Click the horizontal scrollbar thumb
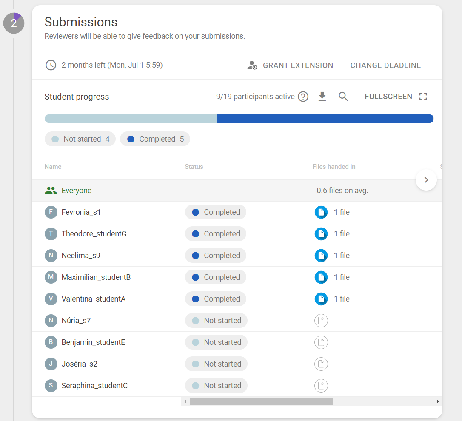 tap(261, 401)
